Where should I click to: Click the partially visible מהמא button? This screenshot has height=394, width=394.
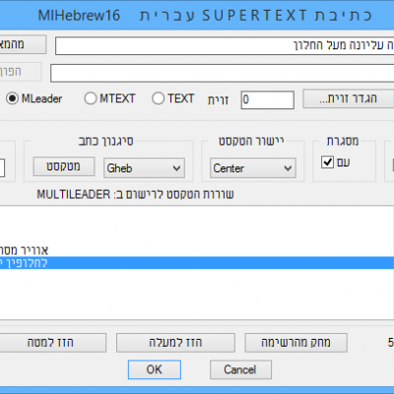(23, 44)
